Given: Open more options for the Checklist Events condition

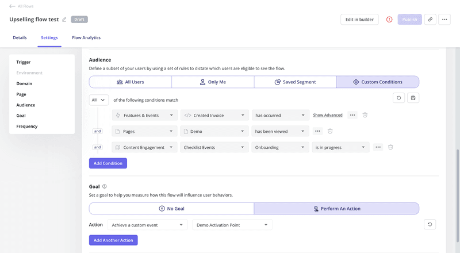Looking at the screenshot, I should 378,147.
